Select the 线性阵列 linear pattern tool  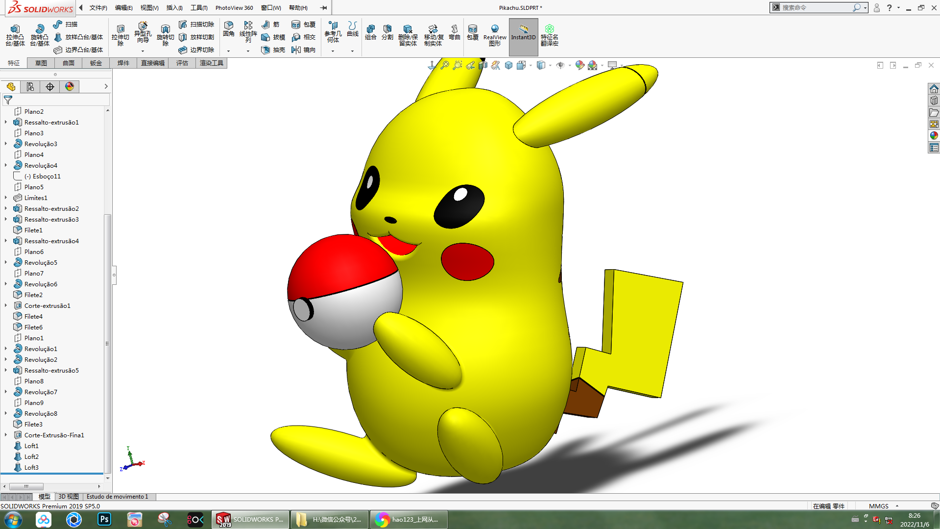tap(248, 32)
